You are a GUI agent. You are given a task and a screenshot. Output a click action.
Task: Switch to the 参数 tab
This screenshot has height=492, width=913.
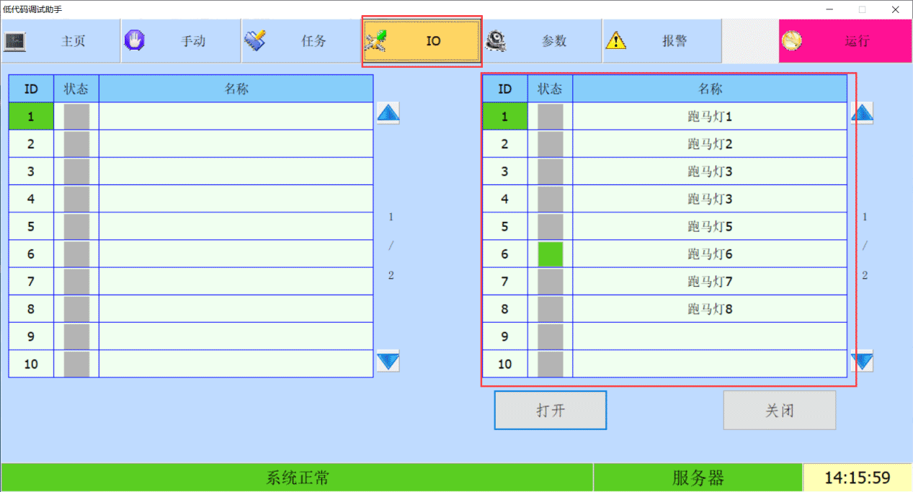click(541, 41)
